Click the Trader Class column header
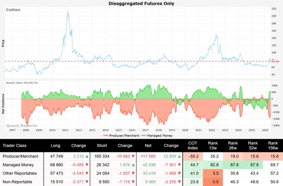 pos(15,145)
